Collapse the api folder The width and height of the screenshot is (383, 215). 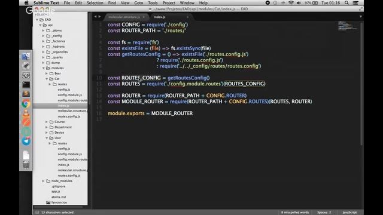point(40,25)
